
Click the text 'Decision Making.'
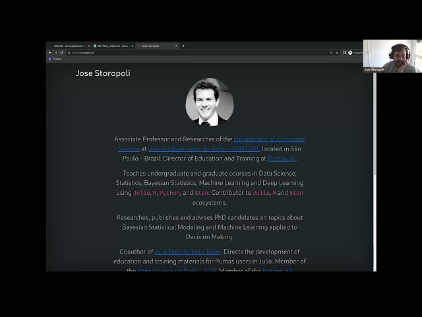[210, 237]
